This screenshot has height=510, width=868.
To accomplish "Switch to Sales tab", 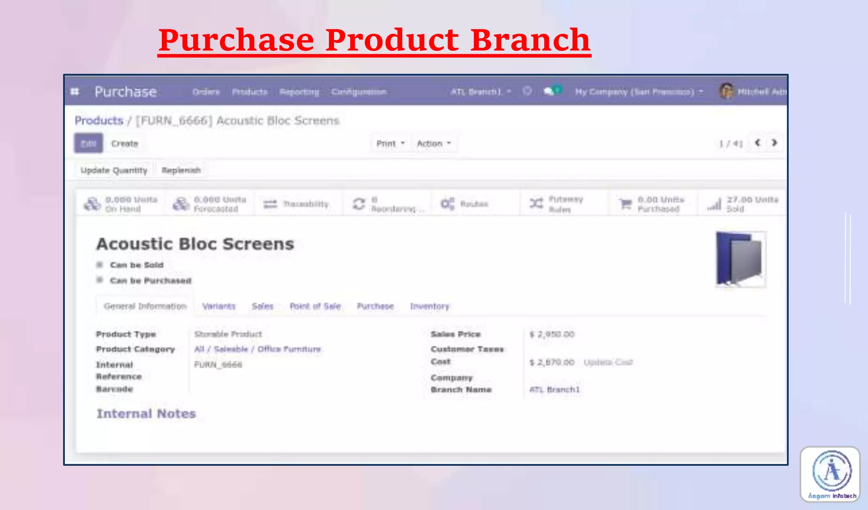I will pyautogui.click(x=262, y=306).
